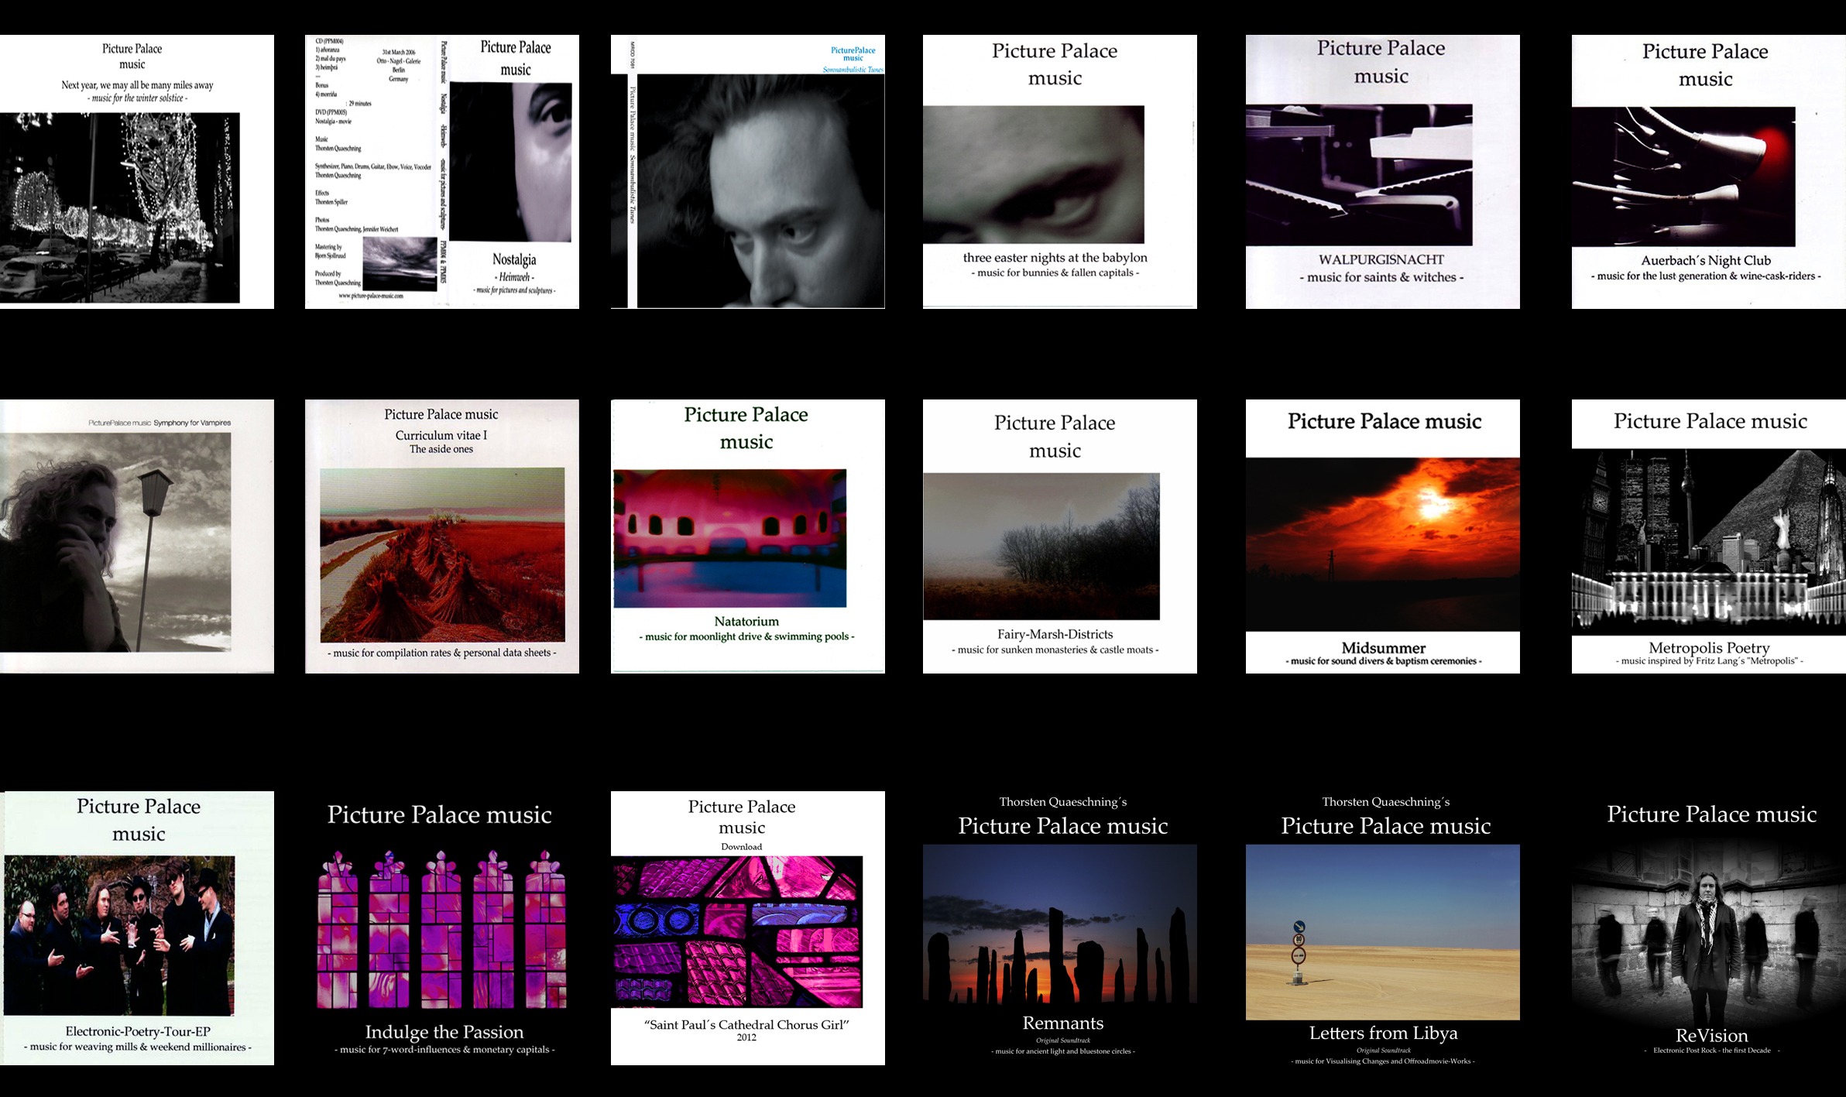Select the winter solstice lights cover
Screen dimensions: 1846x1097
(x=136, y=172)
